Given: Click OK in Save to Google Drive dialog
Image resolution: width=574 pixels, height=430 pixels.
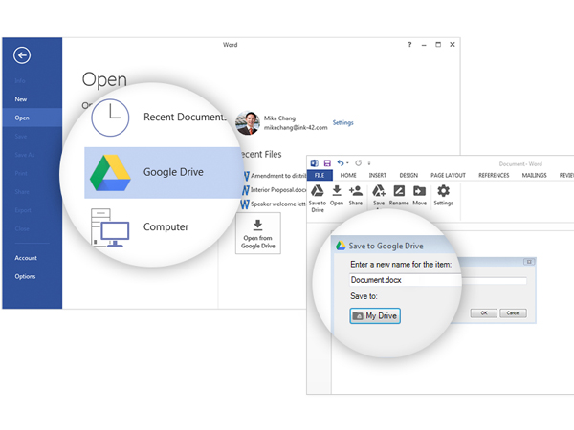Looking at the screenshot, I should click(484, 313).
